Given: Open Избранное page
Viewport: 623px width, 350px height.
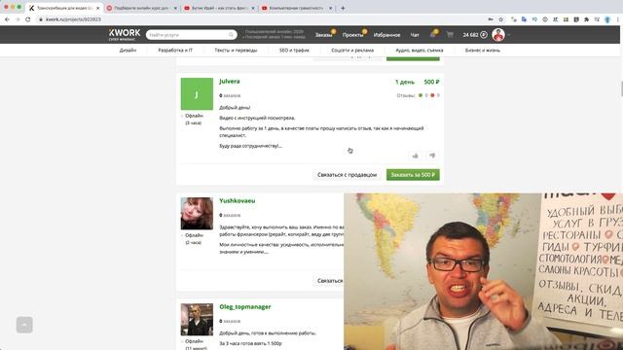Looking at the screenshot, I should 386,35.
